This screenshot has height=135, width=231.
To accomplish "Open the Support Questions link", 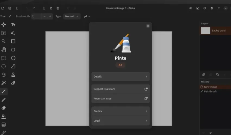I will [120, 89].
